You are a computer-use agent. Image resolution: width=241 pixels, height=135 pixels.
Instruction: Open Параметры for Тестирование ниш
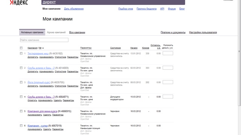(x=73, y=57)
